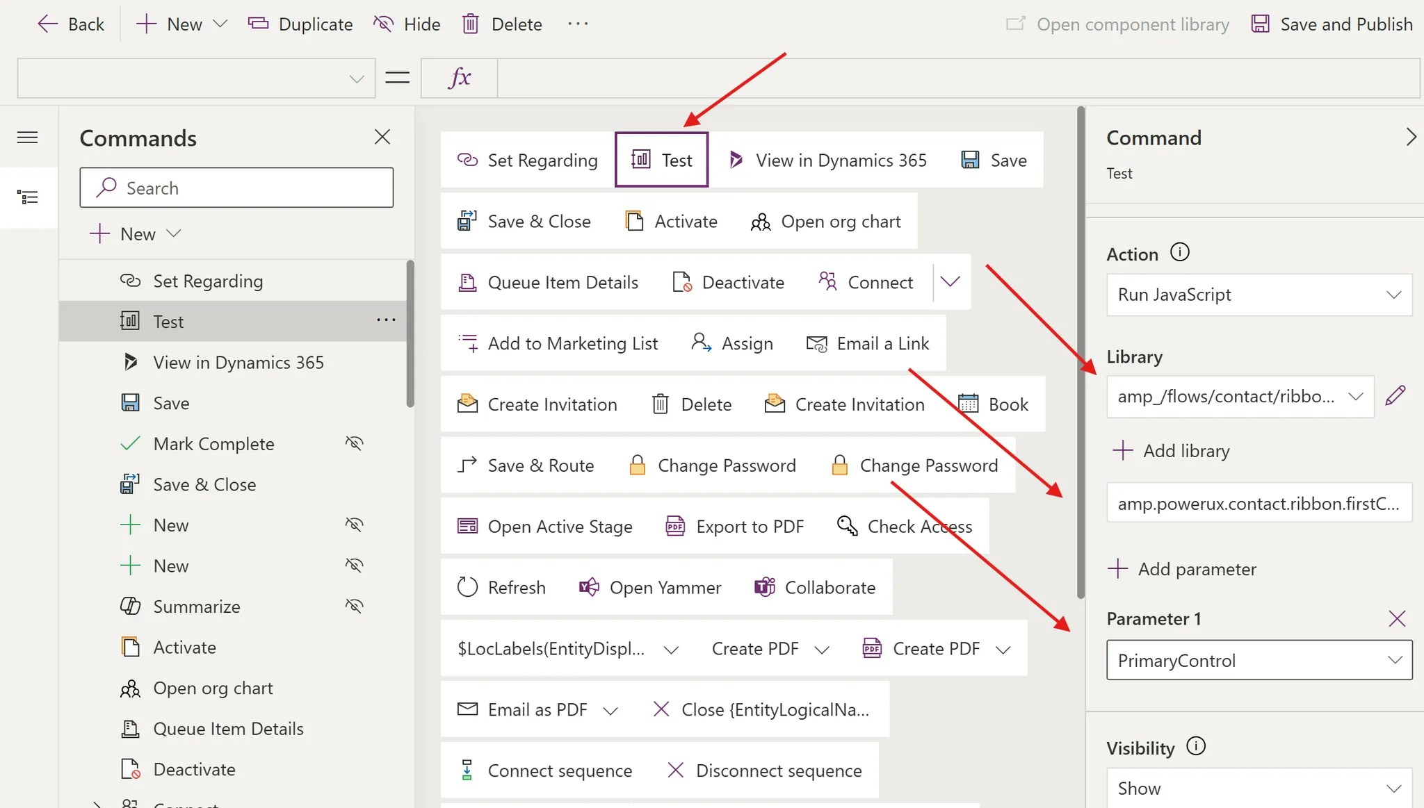Screen dimensions: 1424x808
Task: Click the Open Yammer command
Action: click(649, 588)
